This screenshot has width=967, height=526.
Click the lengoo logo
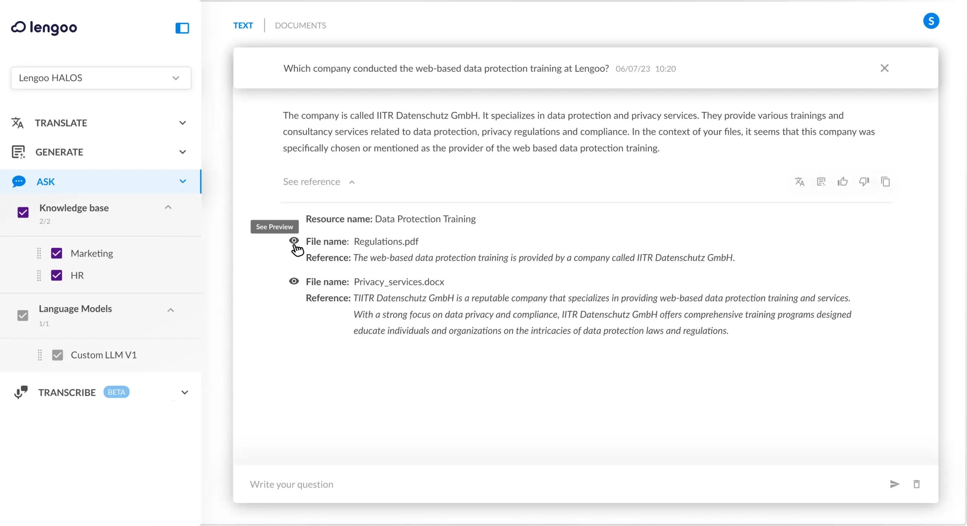click(x=44, y=28)
